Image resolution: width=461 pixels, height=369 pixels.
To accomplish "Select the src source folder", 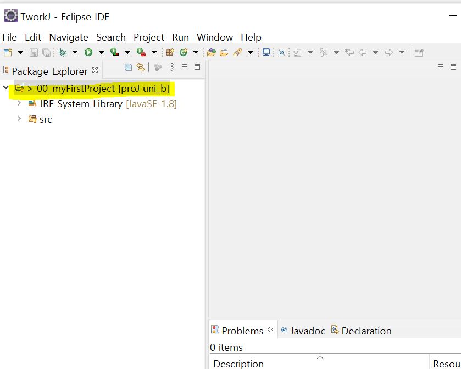I will tap(40, 119).
